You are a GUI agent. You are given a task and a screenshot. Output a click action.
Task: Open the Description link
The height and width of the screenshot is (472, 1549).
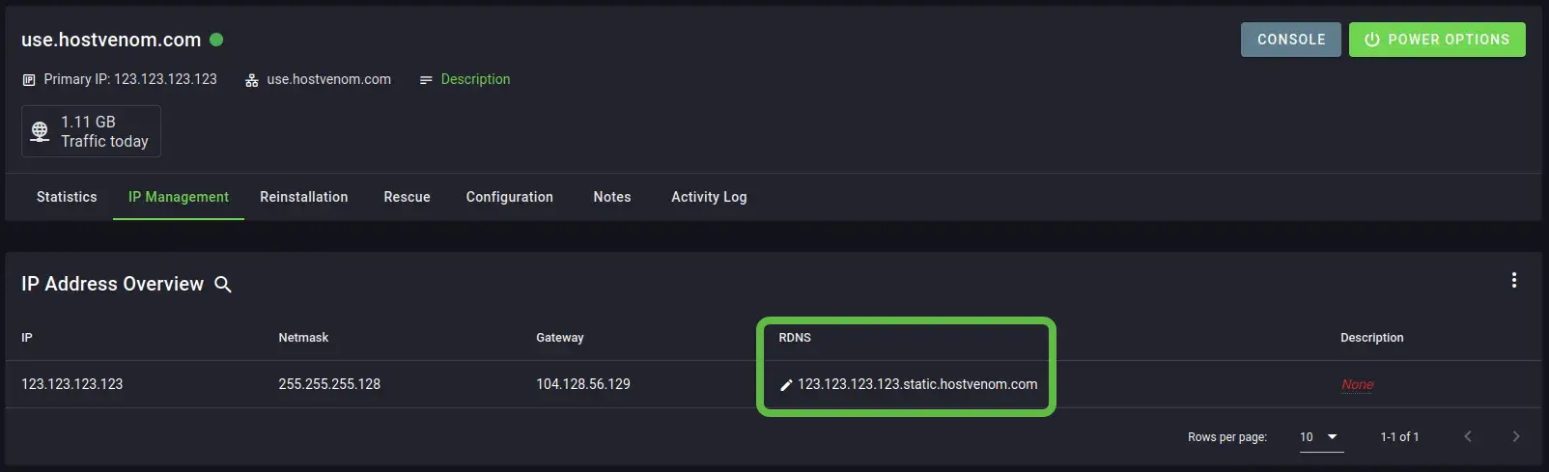coord(475,79)
